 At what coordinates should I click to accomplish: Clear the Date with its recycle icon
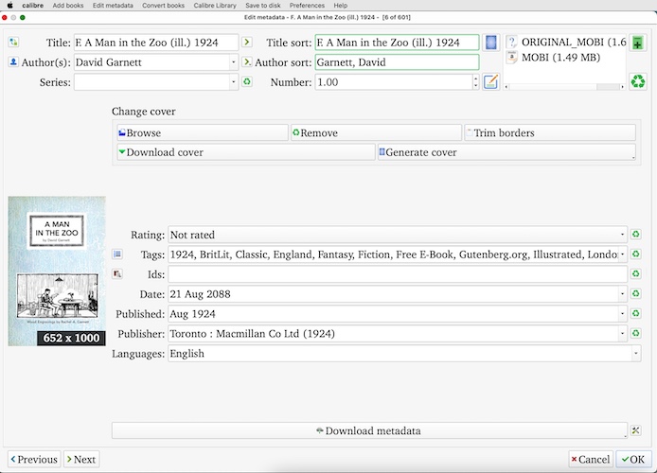click(x=635, y=293)
